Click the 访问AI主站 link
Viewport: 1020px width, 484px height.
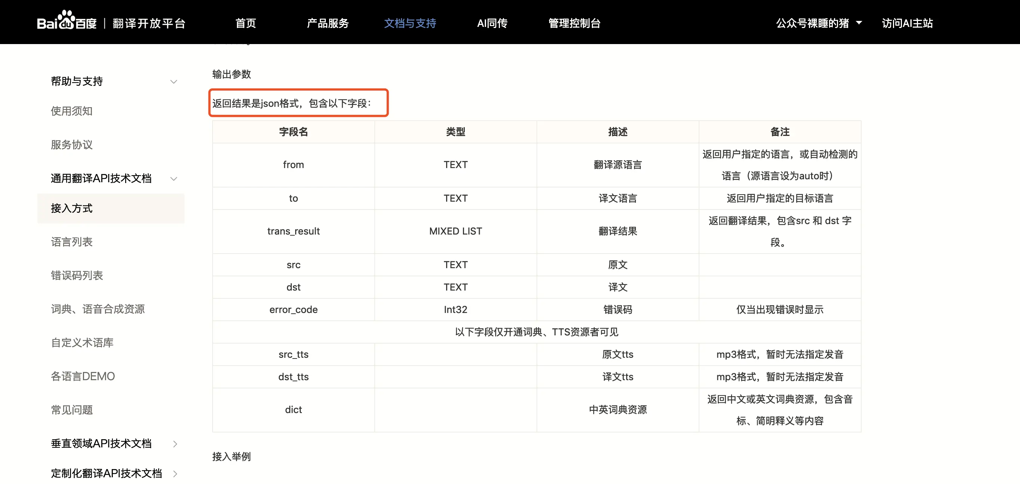(x=907, y=23)
